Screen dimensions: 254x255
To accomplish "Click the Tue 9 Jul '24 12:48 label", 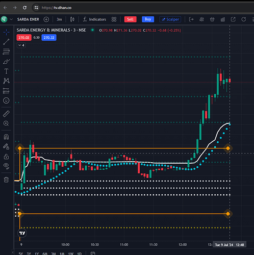I will 230,245.
